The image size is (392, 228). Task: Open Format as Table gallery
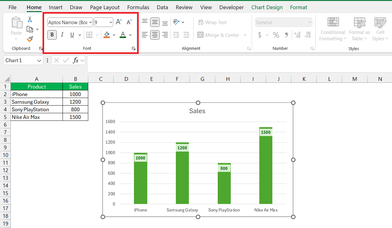pyautogui.click(x=359, y=29)
